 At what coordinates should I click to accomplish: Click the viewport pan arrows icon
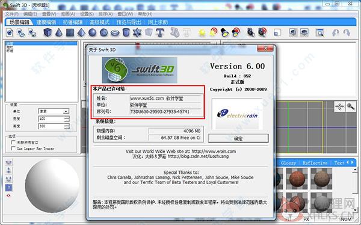pyautogui.click(x=339, y=106)
